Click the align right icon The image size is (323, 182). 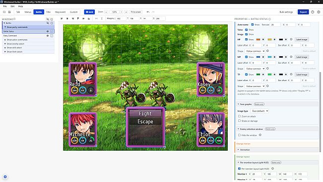pyautogui.click(x=73, y=18)
